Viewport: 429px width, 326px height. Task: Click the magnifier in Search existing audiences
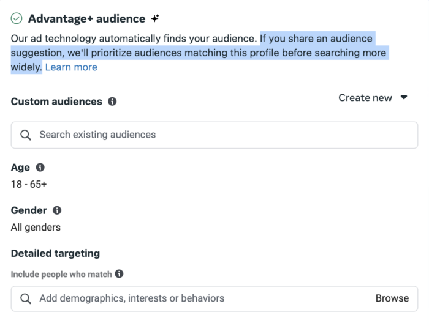26,135
